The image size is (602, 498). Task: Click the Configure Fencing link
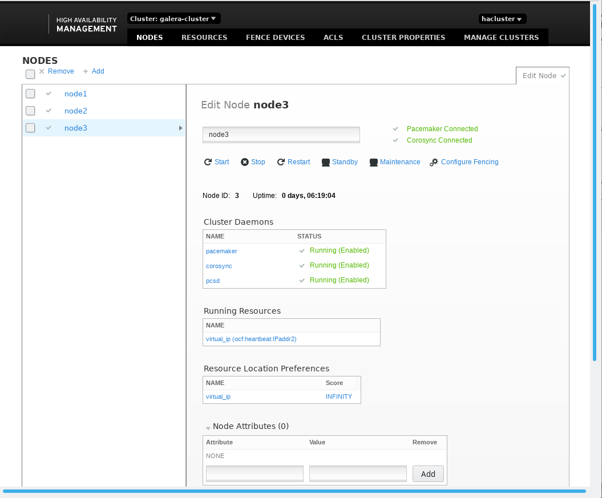click(x=470, y=162)
